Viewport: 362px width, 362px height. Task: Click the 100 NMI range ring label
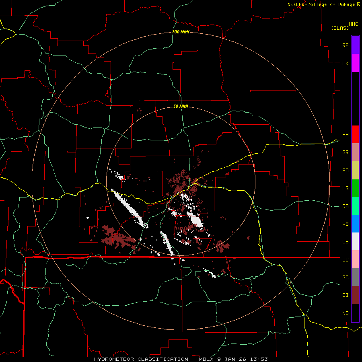[181, 32]
